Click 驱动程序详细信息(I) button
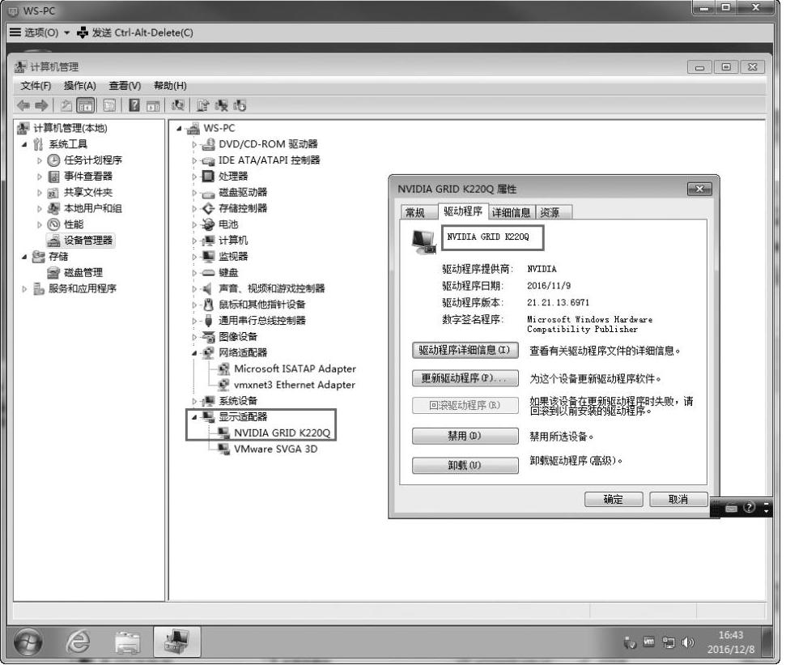This screenshot has width=786, height=665. [465, 350]
